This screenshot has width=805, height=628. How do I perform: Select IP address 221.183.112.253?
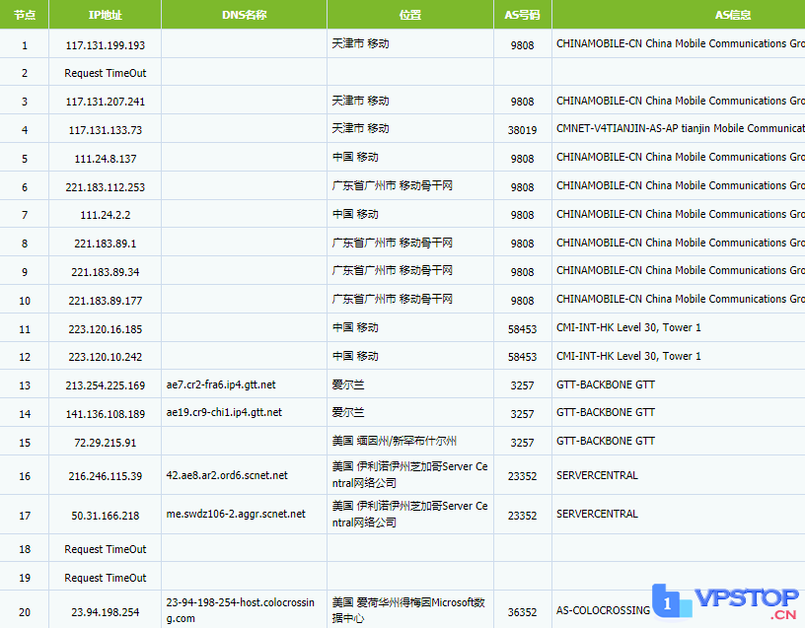click(106, 187)
